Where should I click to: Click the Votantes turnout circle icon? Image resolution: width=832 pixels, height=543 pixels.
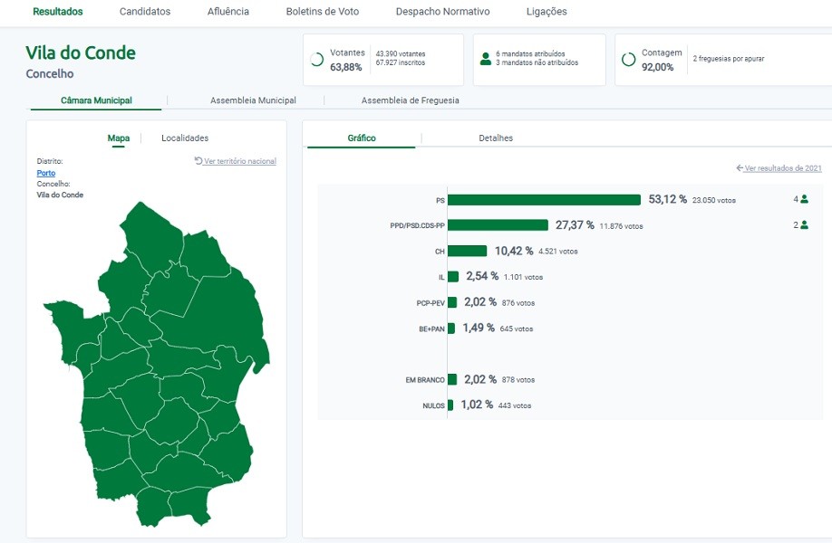(316, 60)
